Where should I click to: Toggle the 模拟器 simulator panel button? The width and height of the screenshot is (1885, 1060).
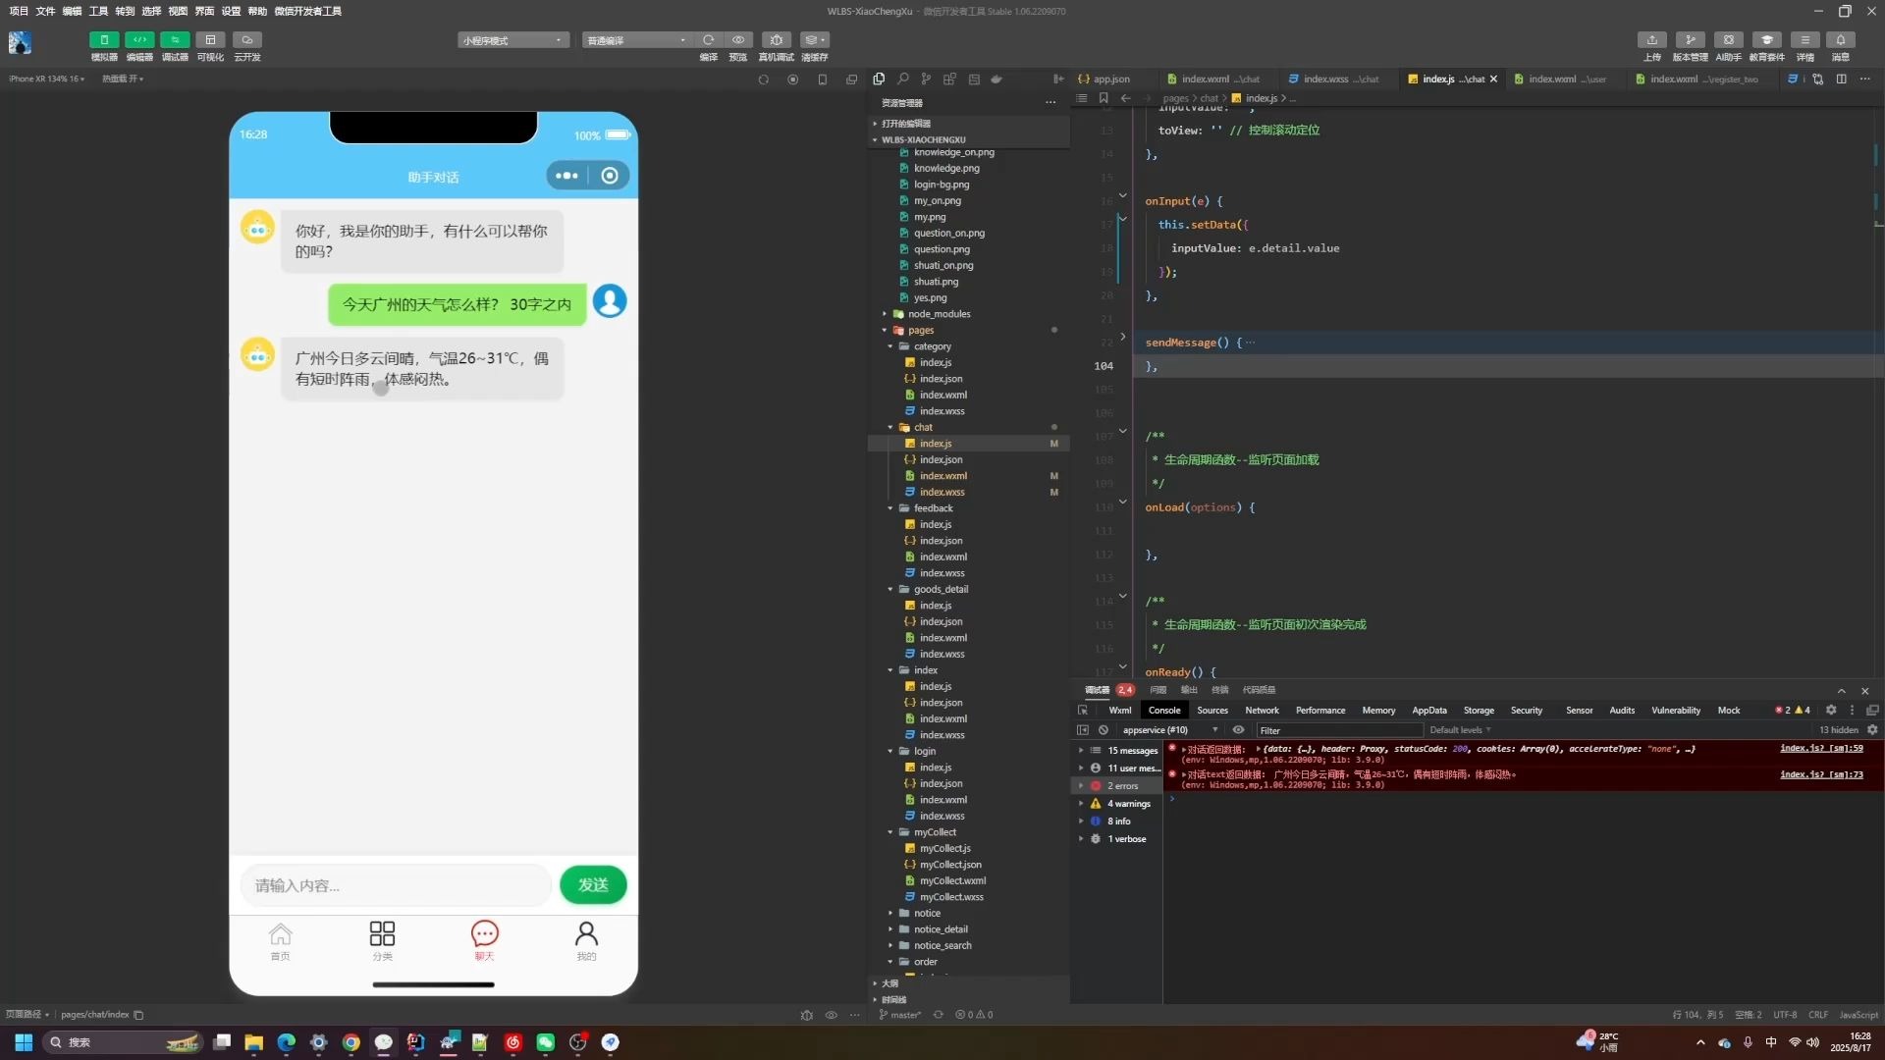104,40
